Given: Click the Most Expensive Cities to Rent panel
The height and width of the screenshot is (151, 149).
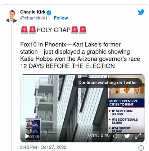Looking at the screenshot, I should tap(126, 116).
